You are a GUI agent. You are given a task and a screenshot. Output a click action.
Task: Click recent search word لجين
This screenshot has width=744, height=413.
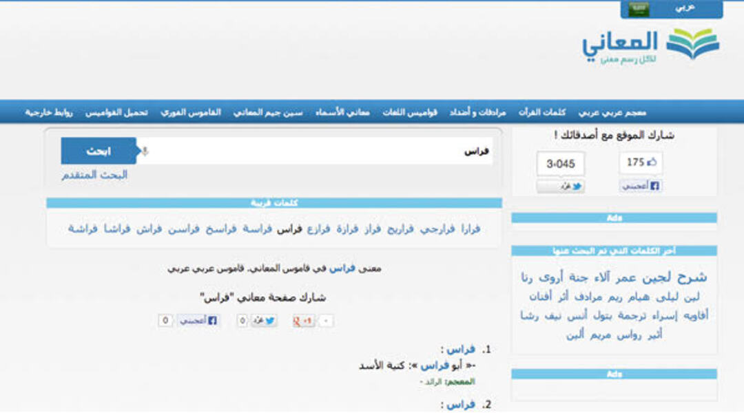pos(657,277)
